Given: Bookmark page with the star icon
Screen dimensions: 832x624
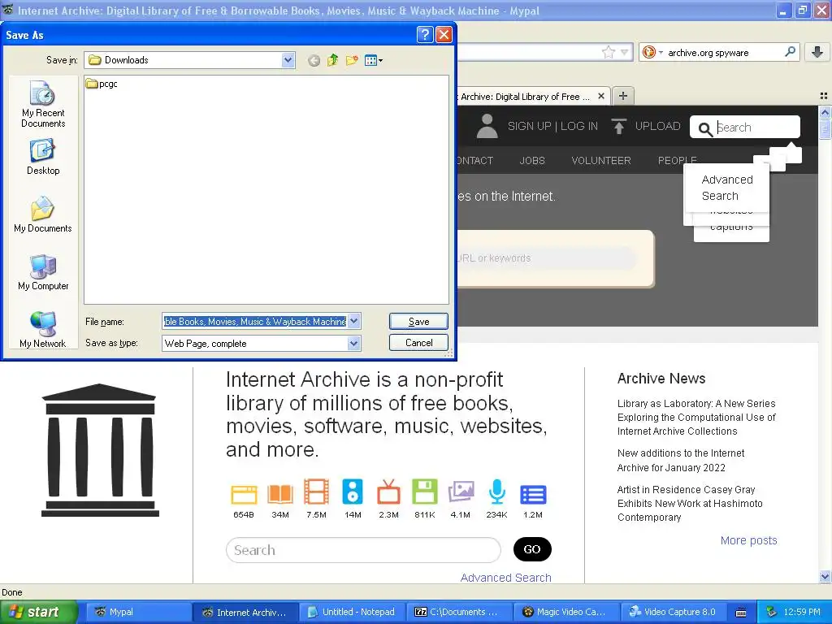Looking at the screenshot, I should 608,52.
